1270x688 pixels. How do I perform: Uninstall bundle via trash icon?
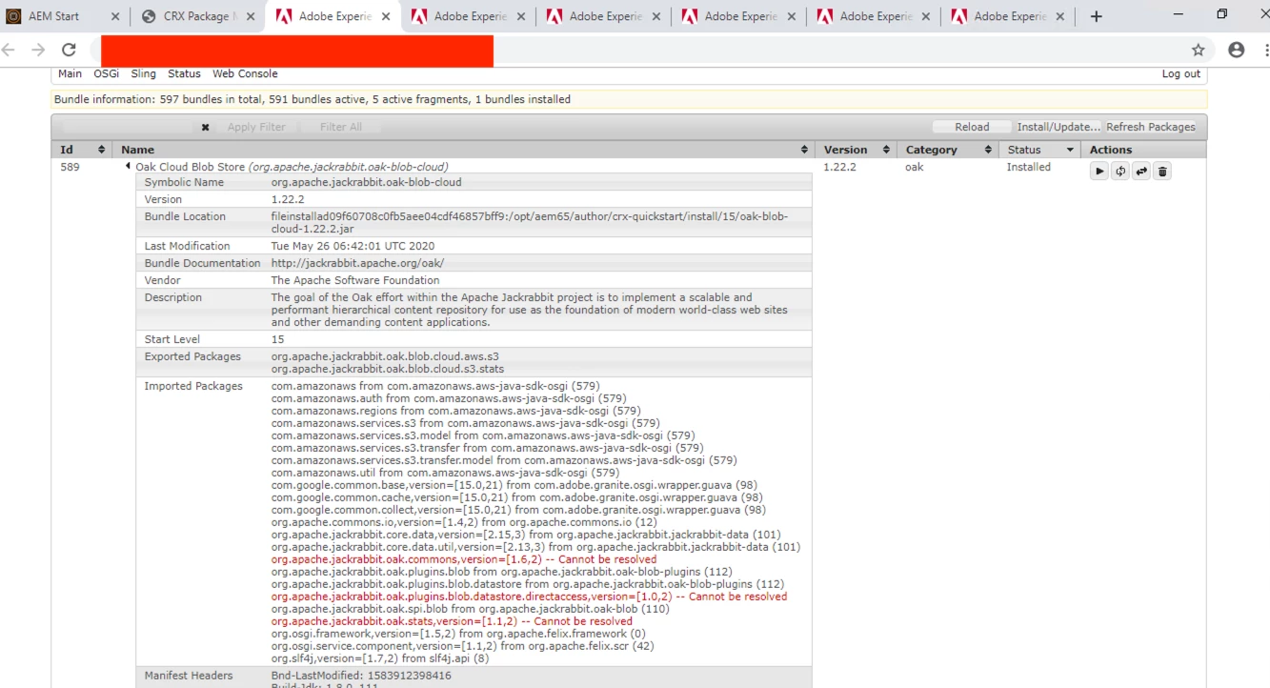tap(1162, 172)
